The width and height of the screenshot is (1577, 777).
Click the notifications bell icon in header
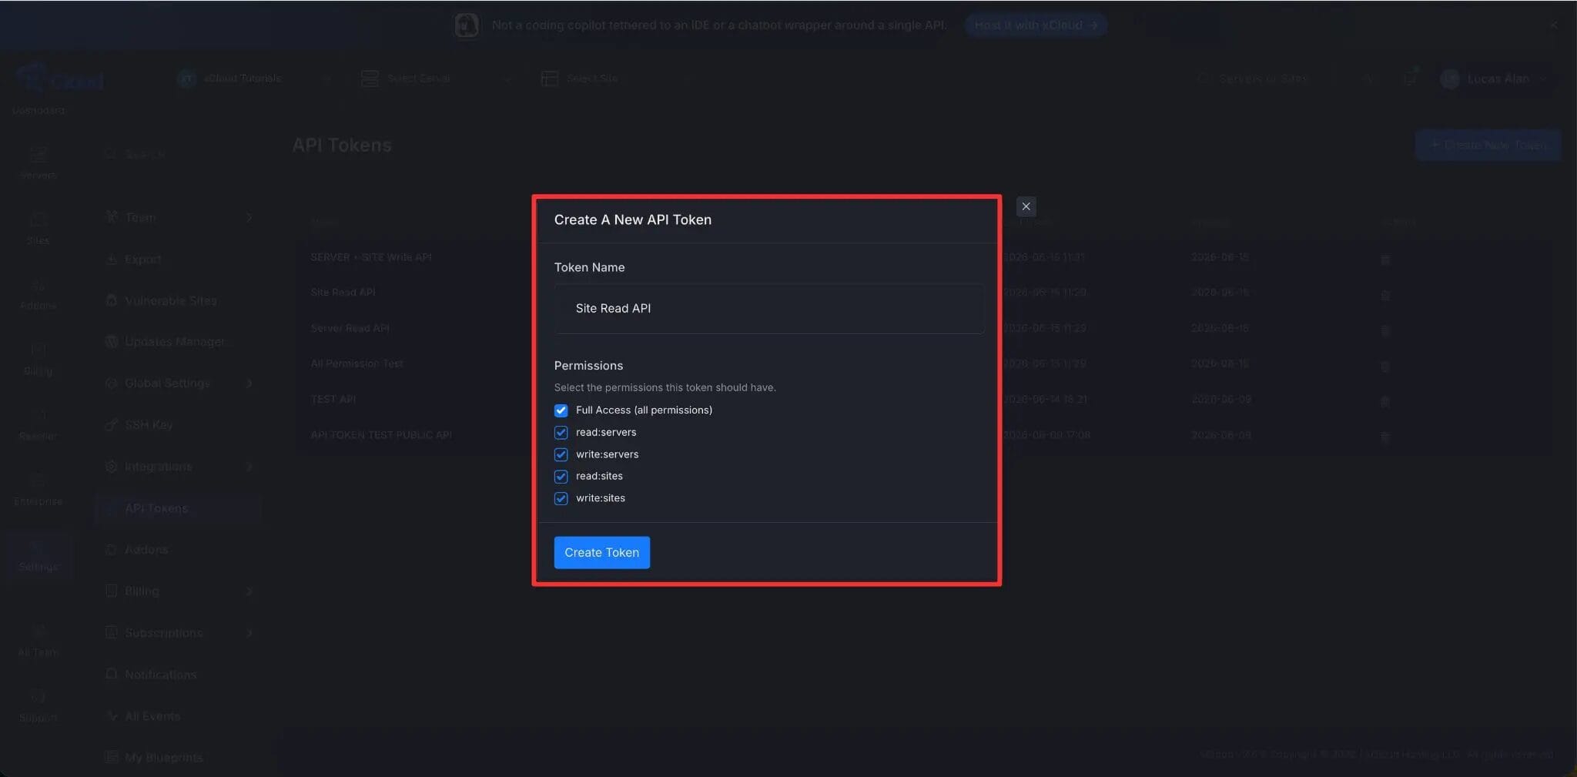(x=1410, y=78)
